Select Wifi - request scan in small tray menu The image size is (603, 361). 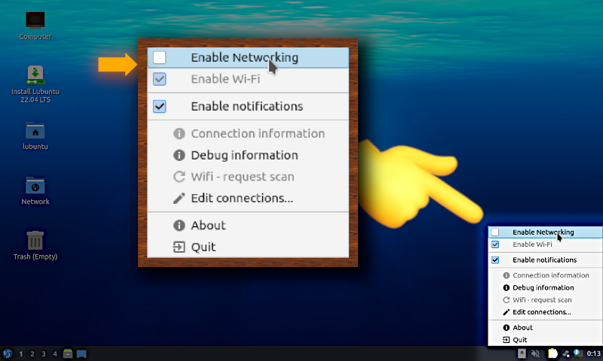(545, 299)
